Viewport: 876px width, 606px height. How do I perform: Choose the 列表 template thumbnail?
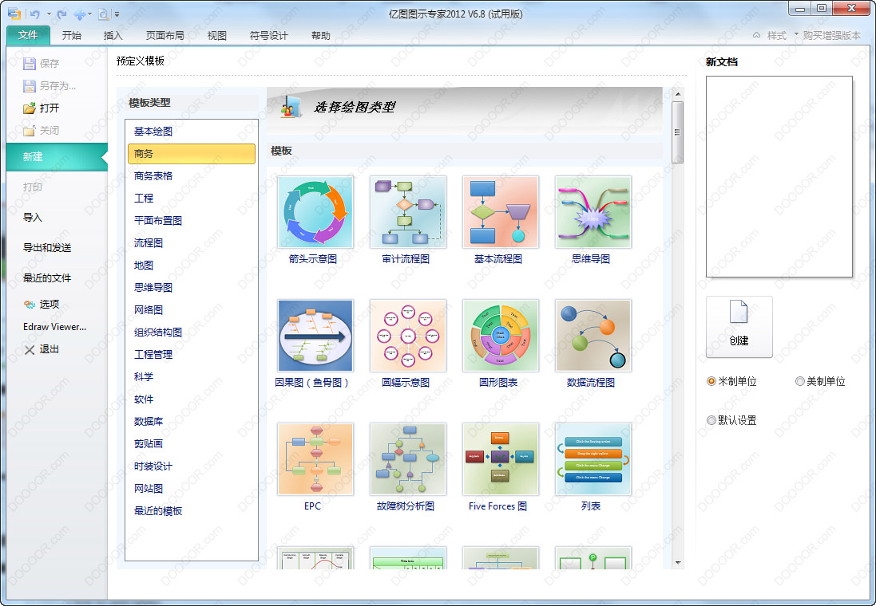593,459
